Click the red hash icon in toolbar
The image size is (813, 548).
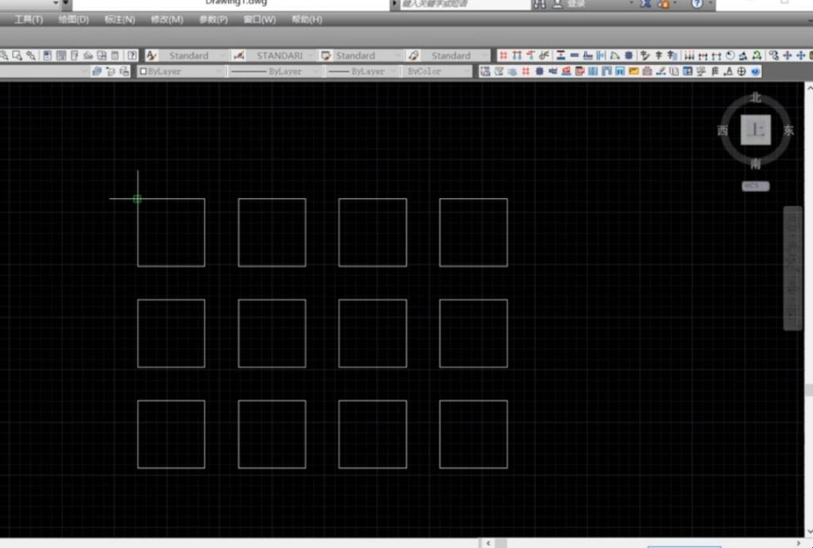pyautogui.click(x=503, y=56)
